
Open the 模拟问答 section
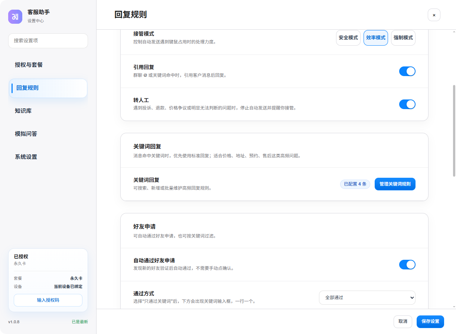(x=48, y=134)
